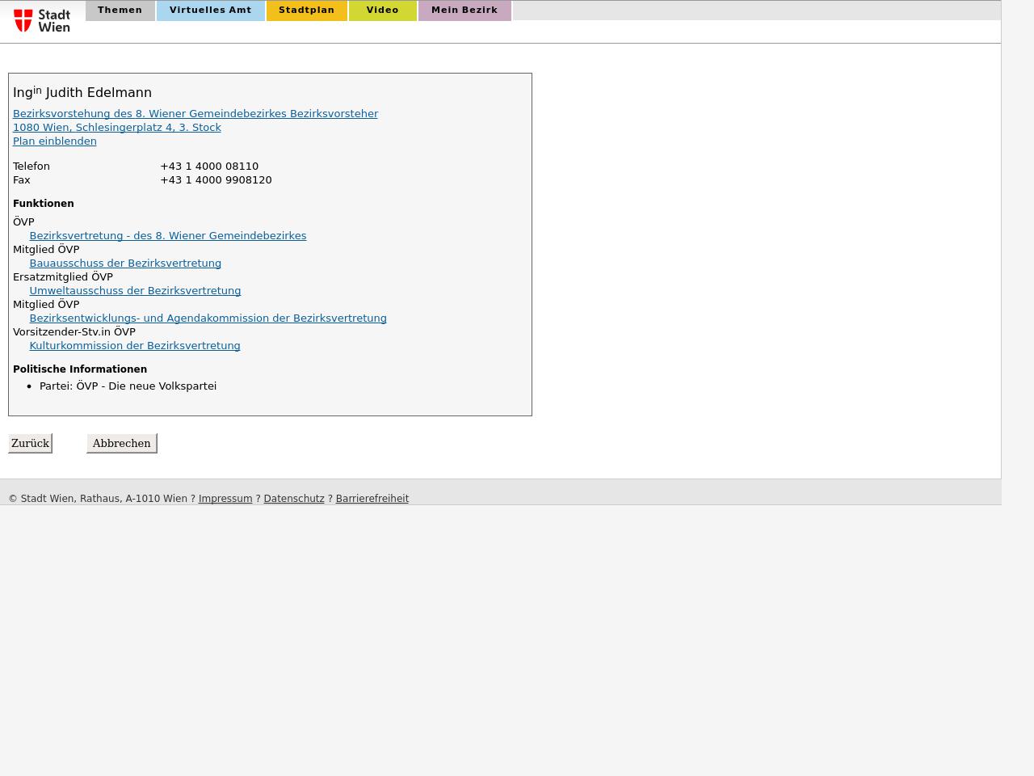Open the Impressum footer link
The width and height of the screenshot is (1034, 776).
[225, 499]
